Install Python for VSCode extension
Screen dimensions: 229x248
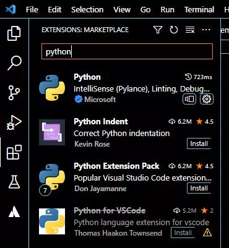(183, 233)
